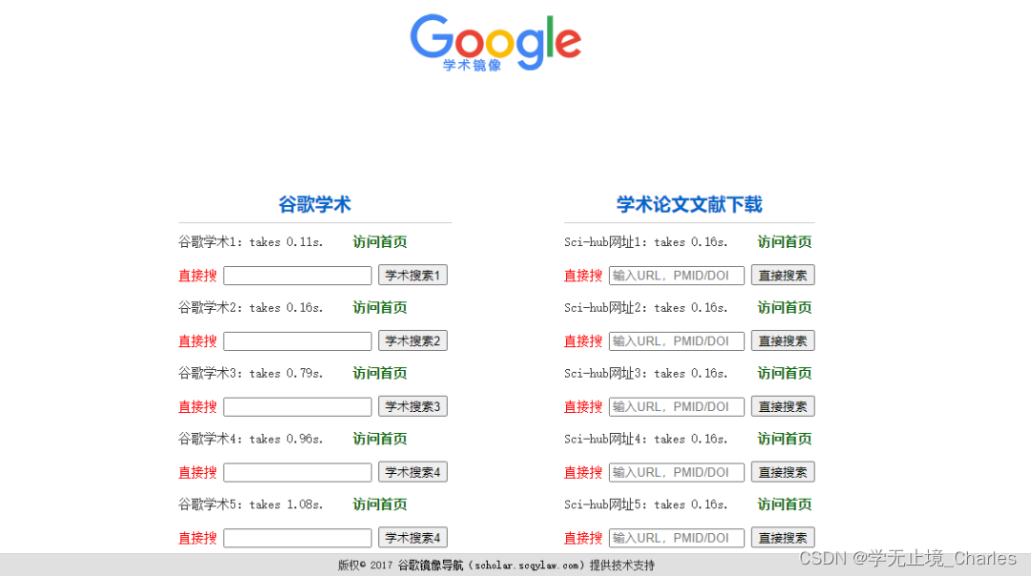Visit 访问首页 for 谷歌学术2
Image resolution: width=1031 pixels, height=576 pixels.
[379, 307]
